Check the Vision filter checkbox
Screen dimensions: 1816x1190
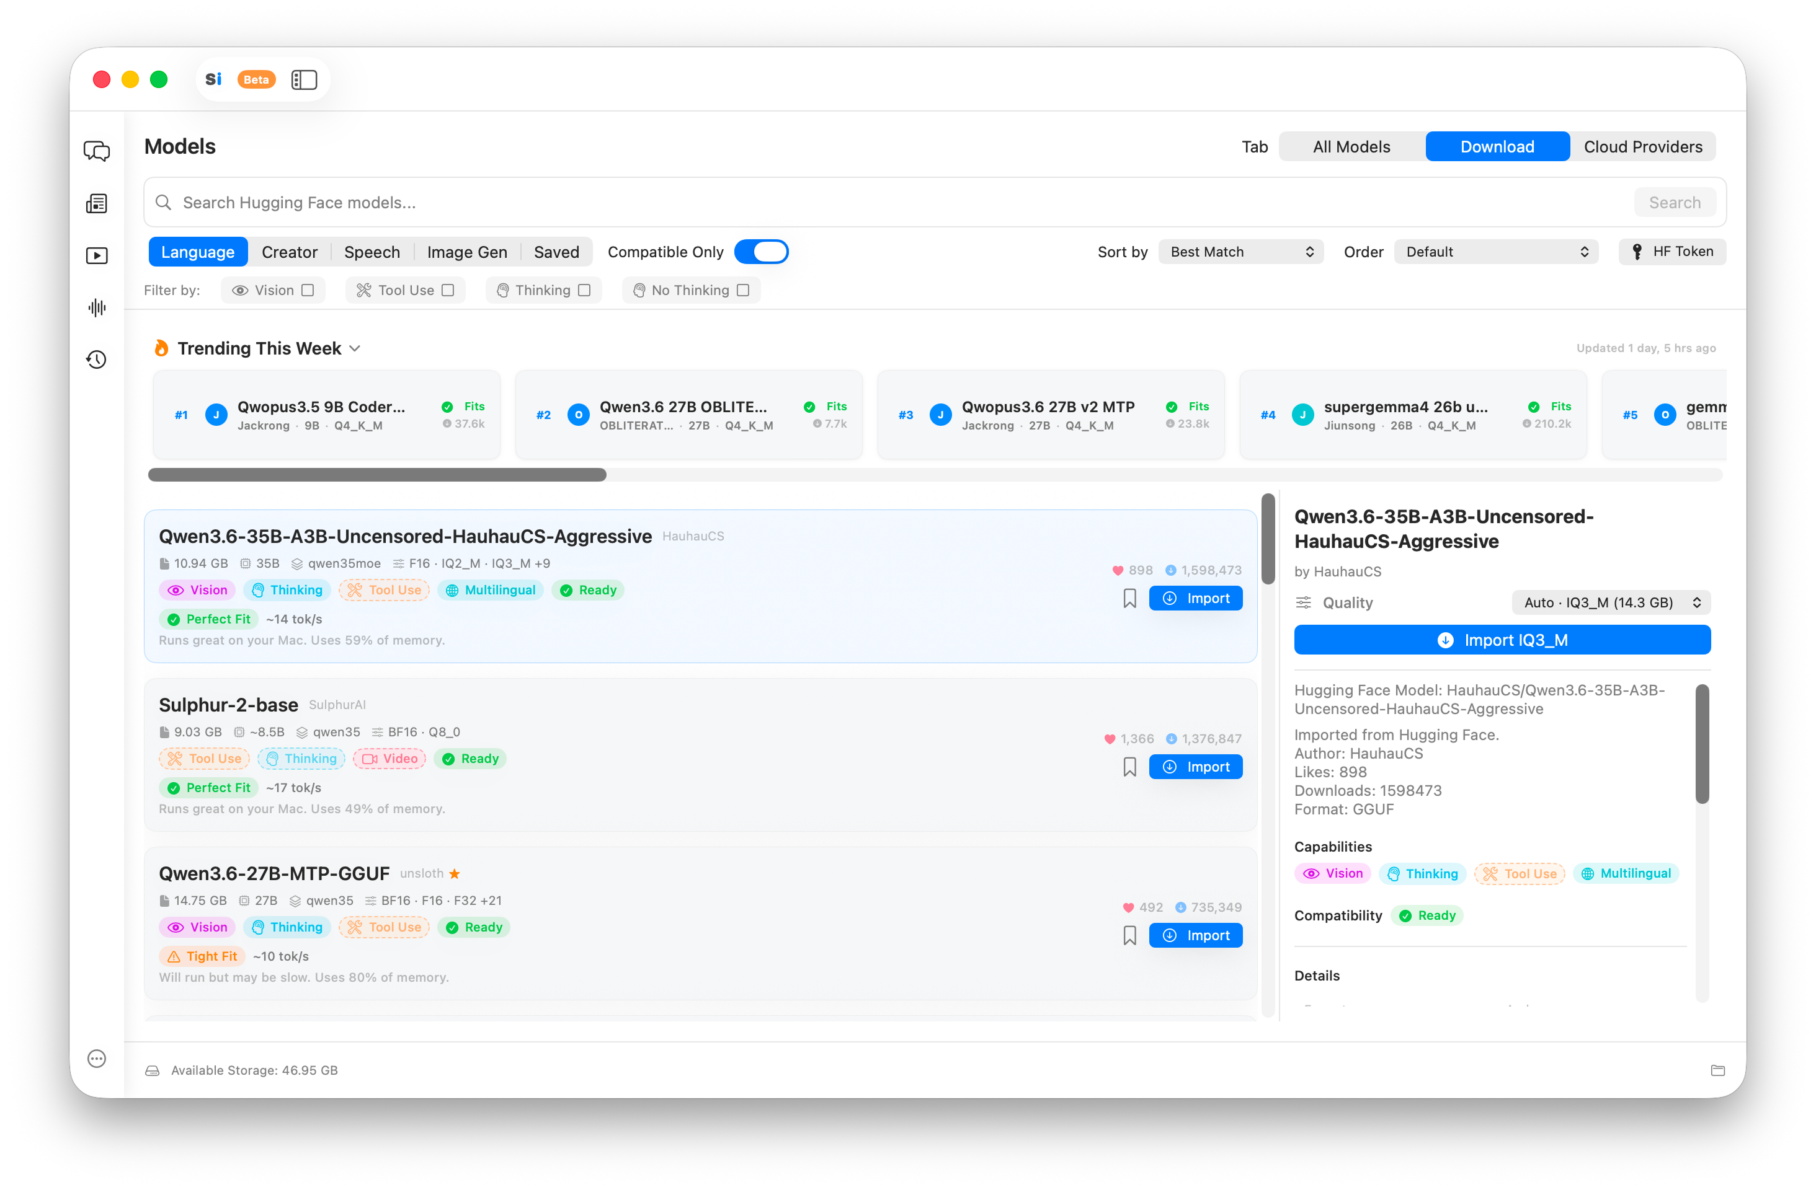pyautogui.click(x=308, y=289)
